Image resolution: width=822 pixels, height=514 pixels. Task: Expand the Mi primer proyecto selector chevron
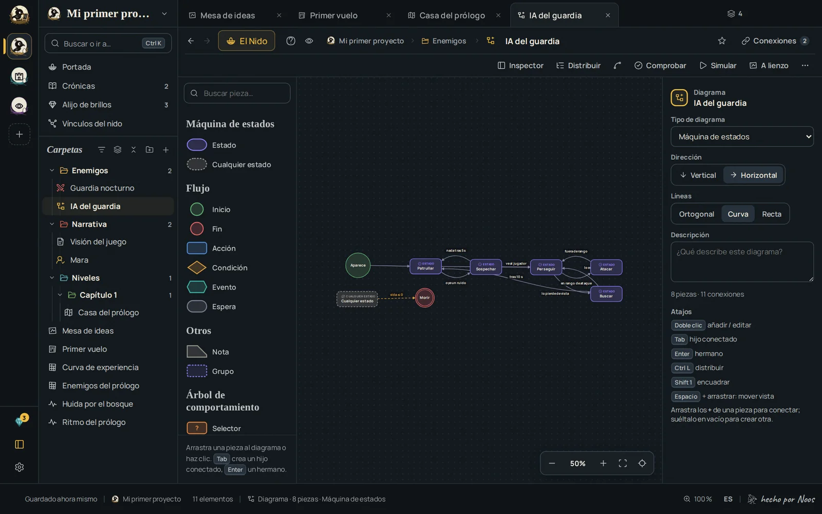click(x=164, y=14)
